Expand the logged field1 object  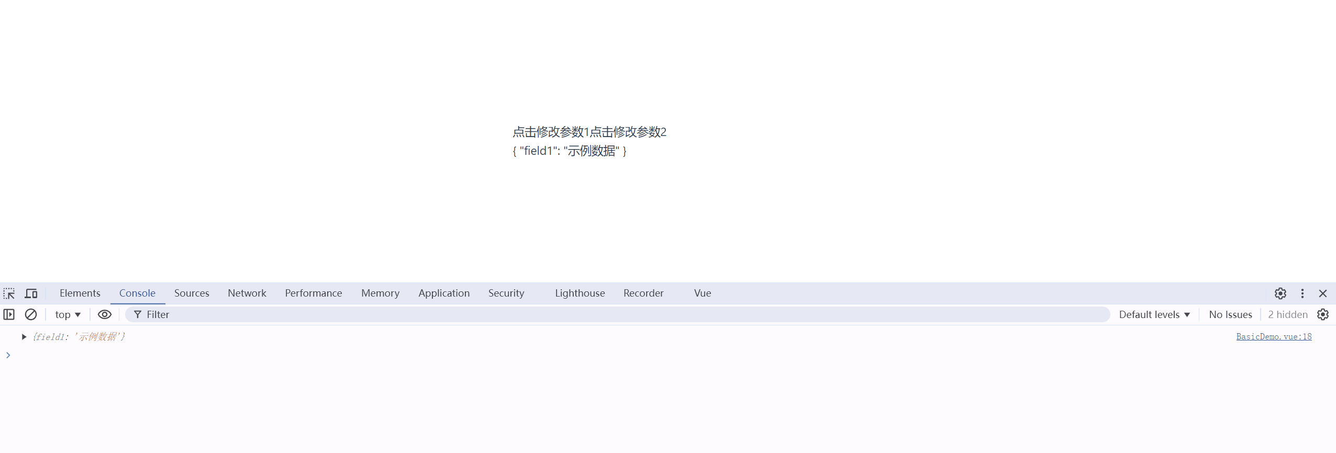point(24,337)
